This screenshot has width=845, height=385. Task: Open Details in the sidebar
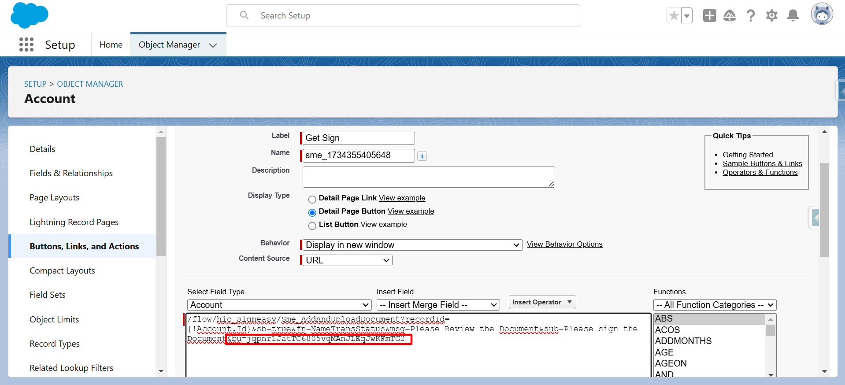42,149
